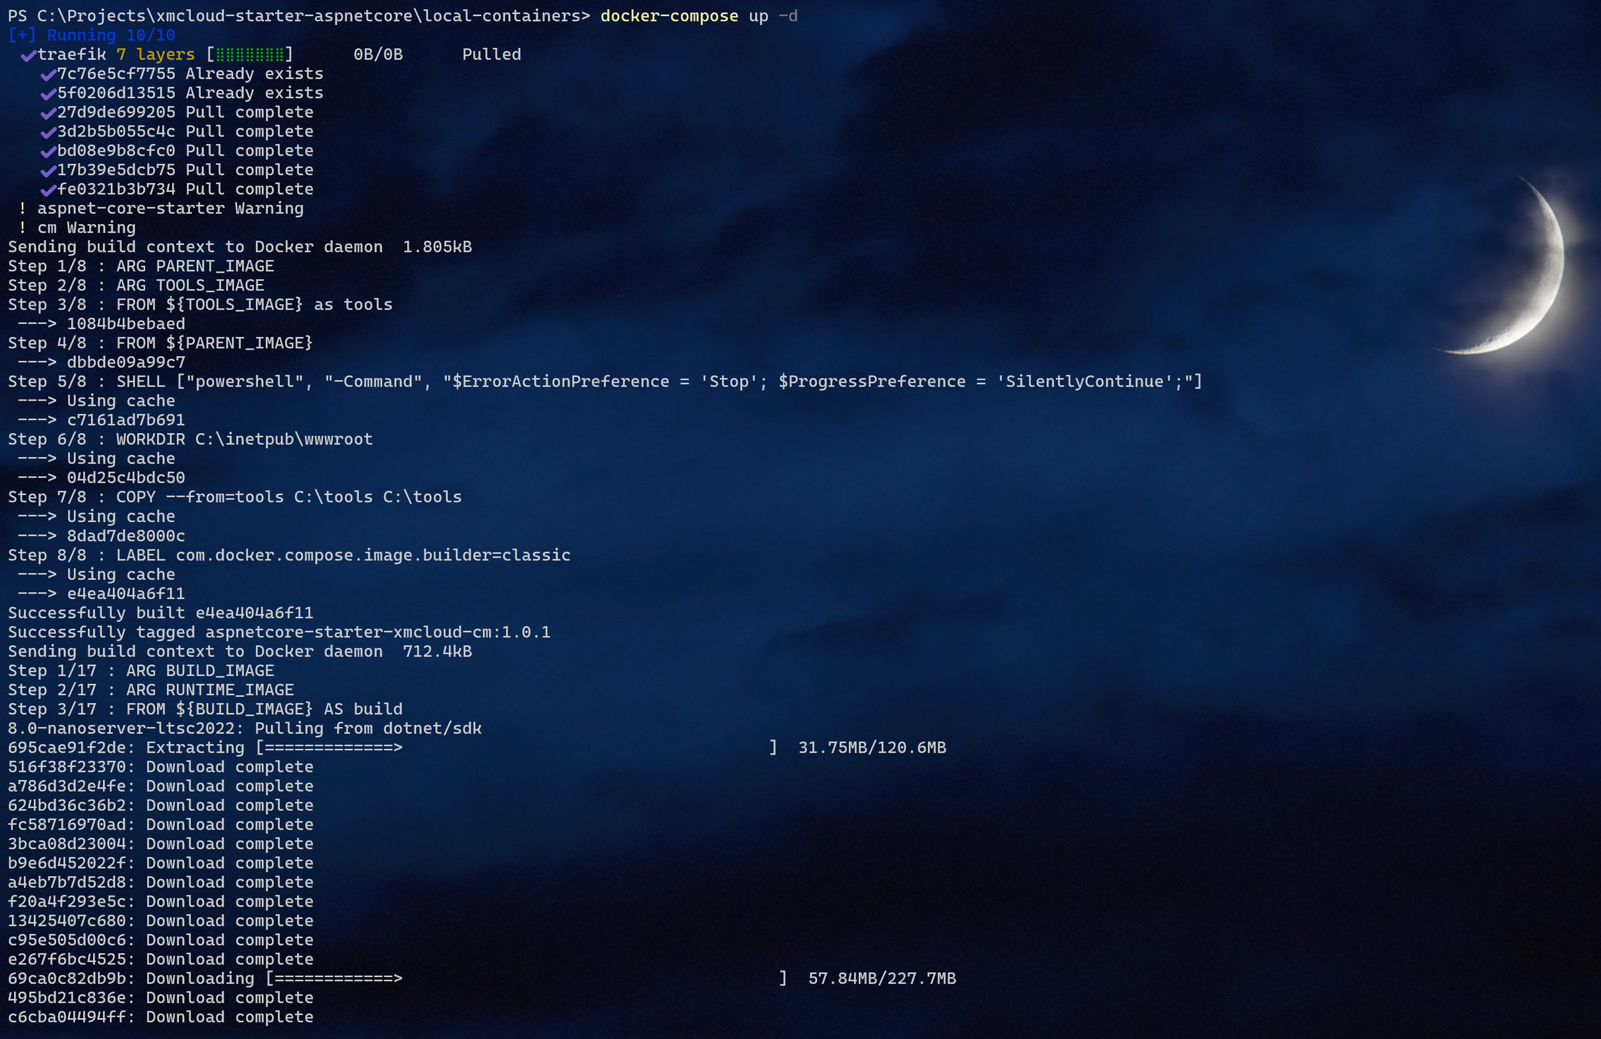Image resolution: width=1601 pixels, height=1039 pixels.
Task: Click 'Step 7/8 : COPY --from=tools' line
Action: [235, 497]
